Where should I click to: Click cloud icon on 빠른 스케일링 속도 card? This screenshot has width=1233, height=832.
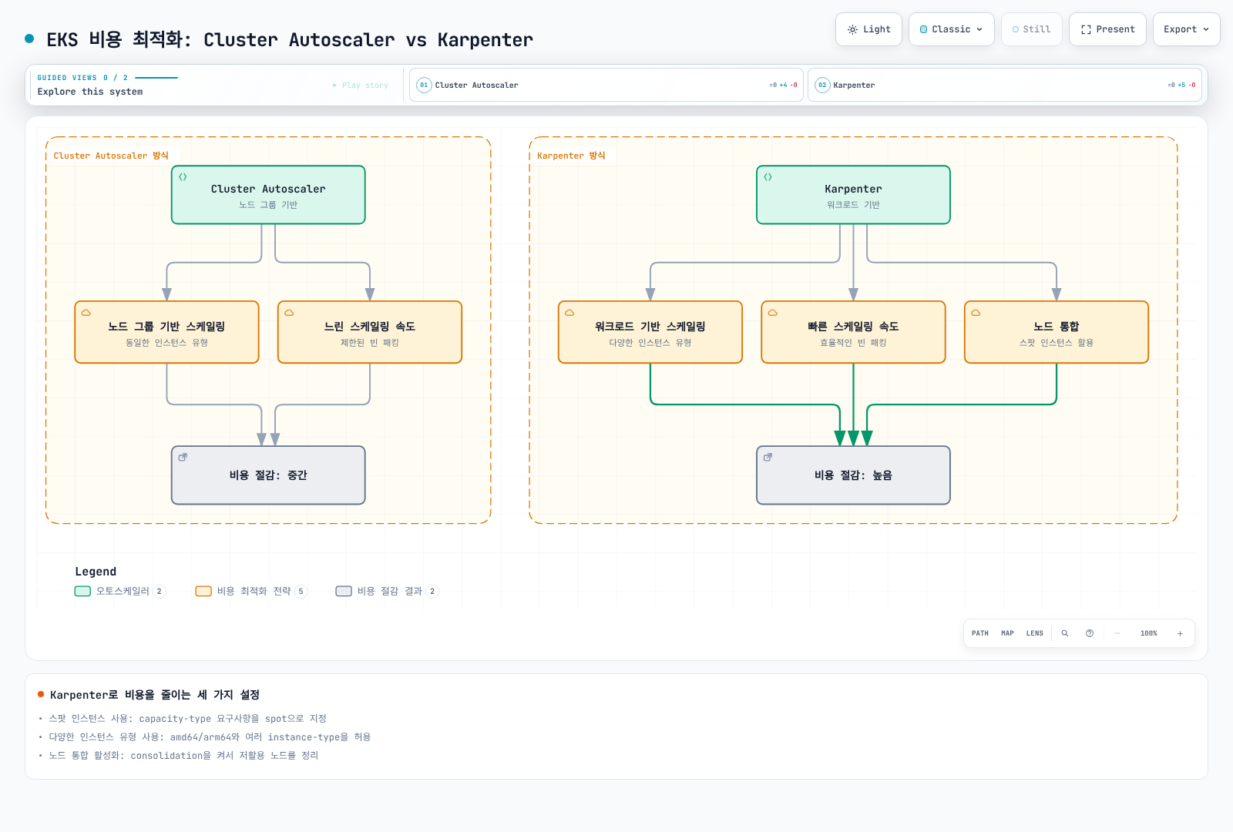coord(772,313)
